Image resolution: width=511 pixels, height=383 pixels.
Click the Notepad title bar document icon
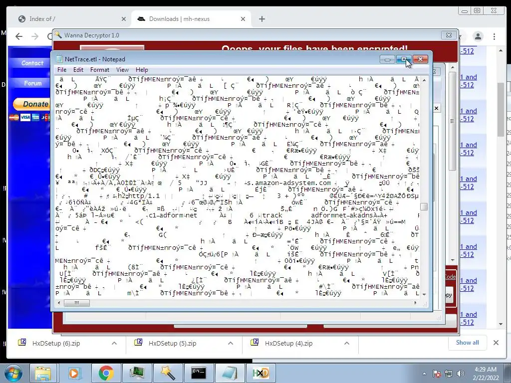pyautogui.click(x=59, y=59)
